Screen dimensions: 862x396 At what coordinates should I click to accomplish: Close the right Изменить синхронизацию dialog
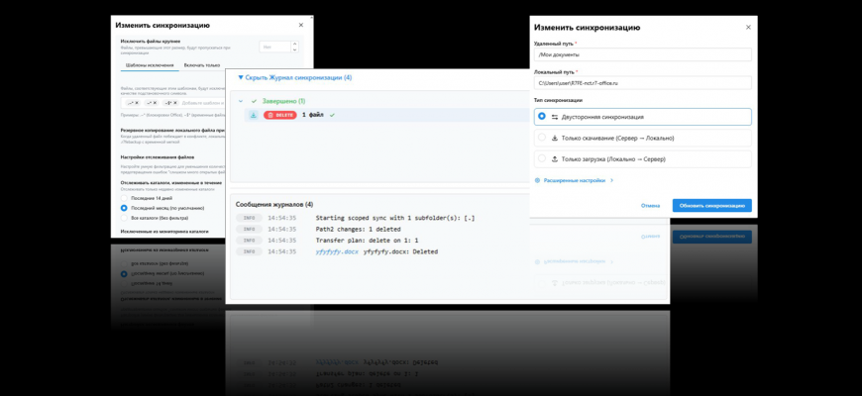[x=748, y=28]
